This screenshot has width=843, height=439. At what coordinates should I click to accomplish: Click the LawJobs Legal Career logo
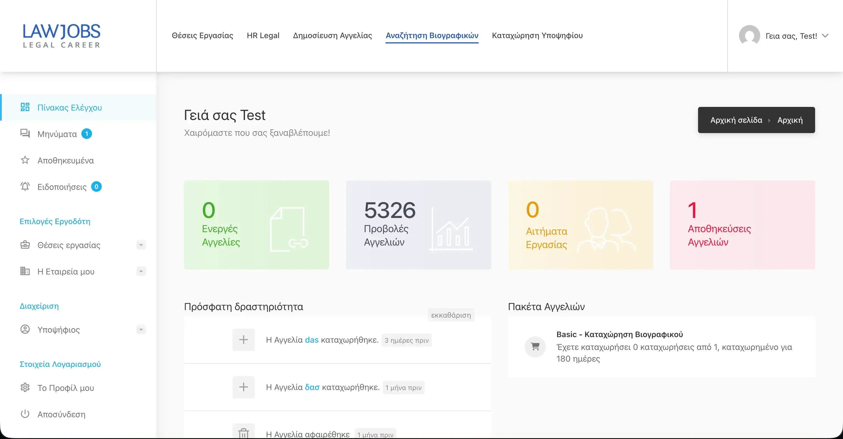click(62, 36)
